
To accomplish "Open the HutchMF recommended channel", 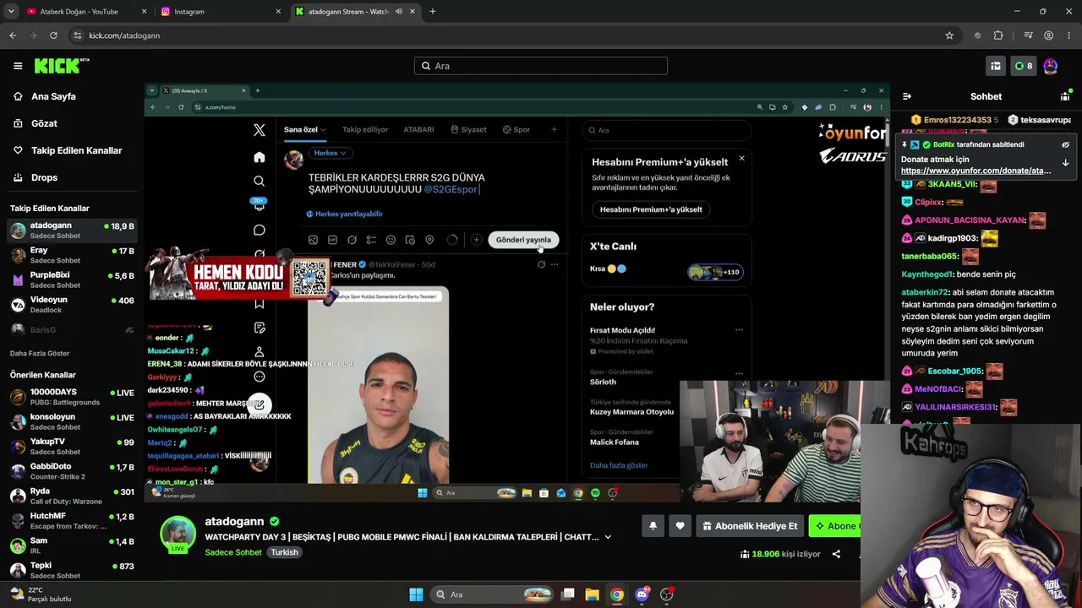I will click(x=72, y=520).
